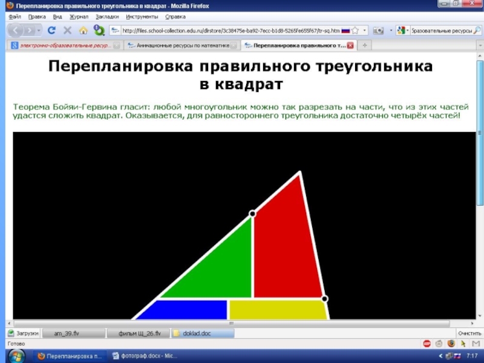Expand hidden system tray icons arrow

click(x=440, y=356)
